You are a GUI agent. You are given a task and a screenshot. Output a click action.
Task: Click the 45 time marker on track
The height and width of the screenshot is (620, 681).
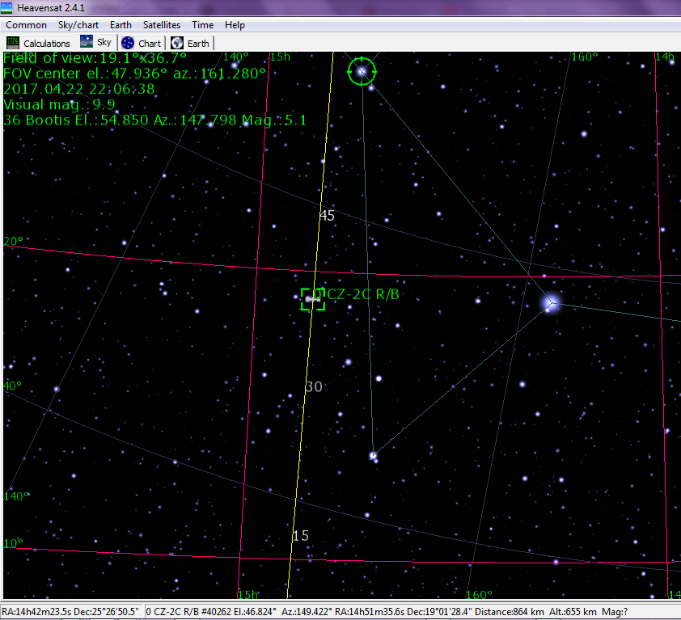tap(327, 216)
